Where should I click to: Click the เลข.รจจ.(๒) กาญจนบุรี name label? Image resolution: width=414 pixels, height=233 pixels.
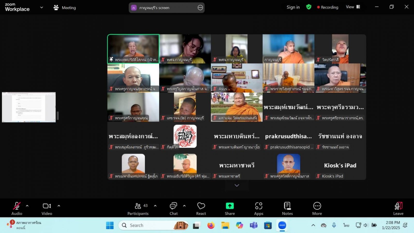(185, 118)
